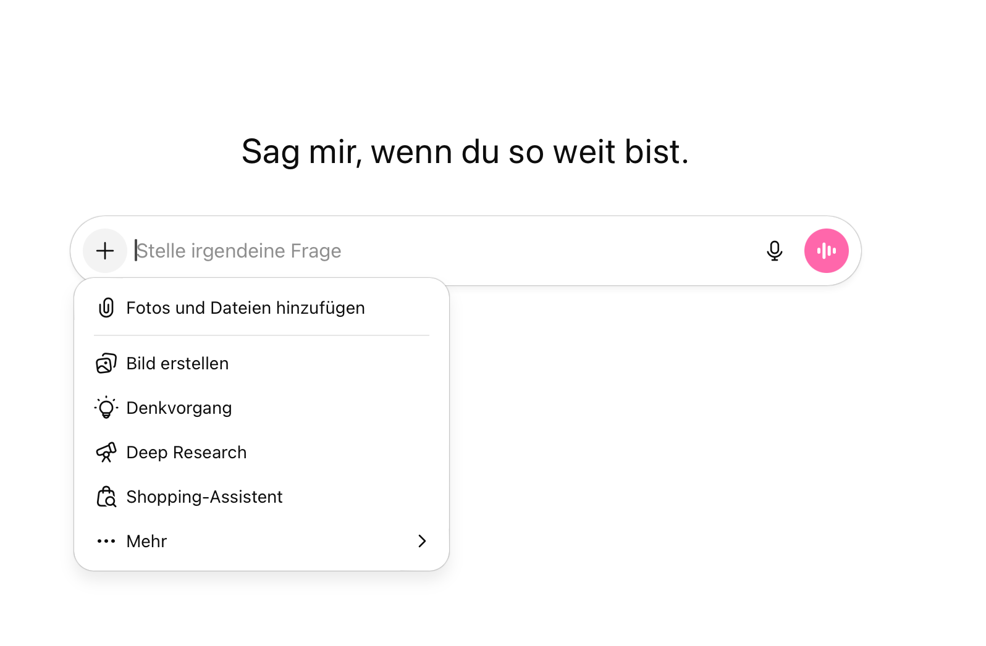This screenshot has height=646, width=986.
Task: Focus the "Stelle irgendeine Frage" placeholder text
Action: pos(238,251)
